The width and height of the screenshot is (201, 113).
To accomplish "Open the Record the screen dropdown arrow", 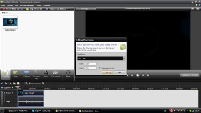I will pos(24,9).
